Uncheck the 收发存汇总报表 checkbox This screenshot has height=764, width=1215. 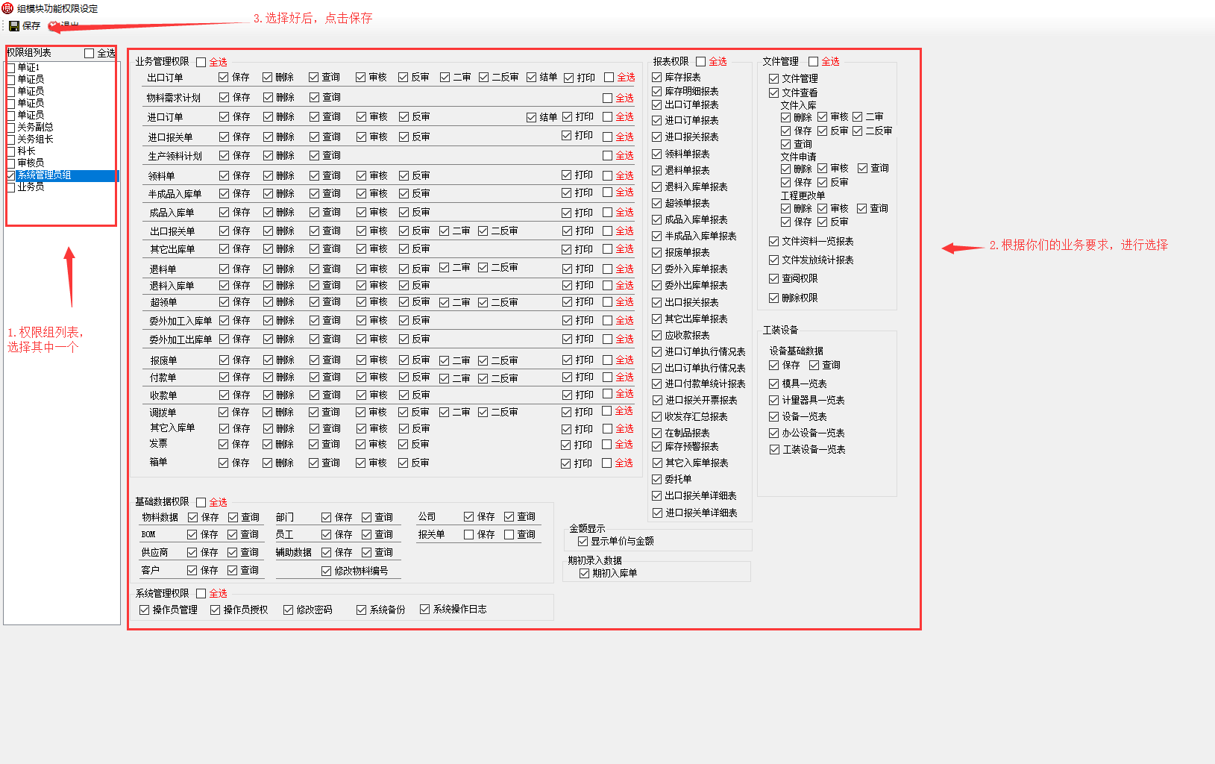point(657,416)
